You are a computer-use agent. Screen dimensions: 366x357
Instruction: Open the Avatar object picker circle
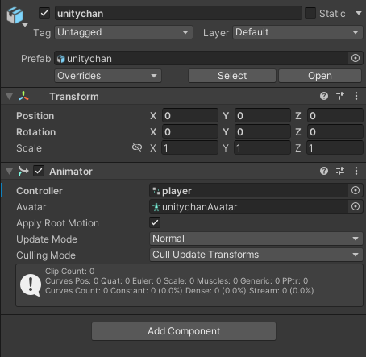[356, 206]
